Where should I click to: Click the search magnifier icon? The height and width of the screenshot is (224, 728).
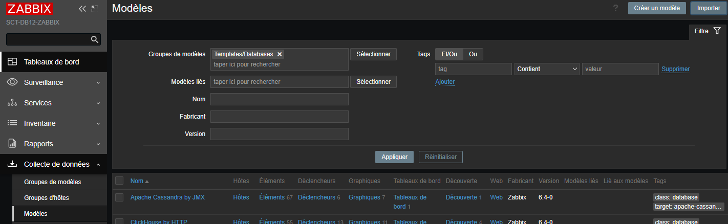point(94,39)
